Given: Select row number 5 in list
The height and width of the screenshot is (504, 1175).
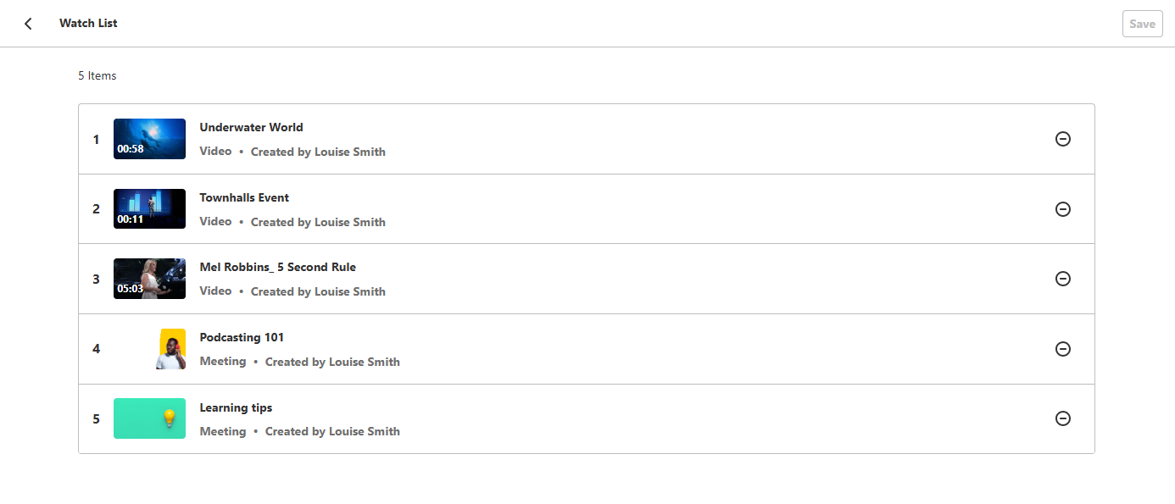Looking at the screenshot, I should coord(96,419).
